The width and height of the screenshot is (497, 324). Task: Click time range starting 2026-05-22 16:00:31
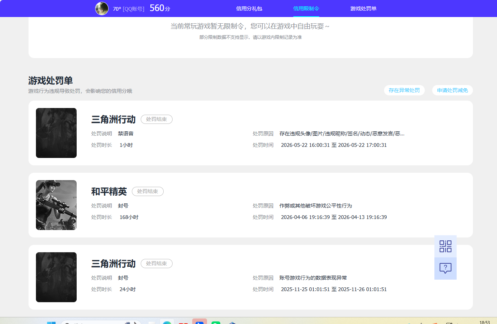(x=334, y=145)
